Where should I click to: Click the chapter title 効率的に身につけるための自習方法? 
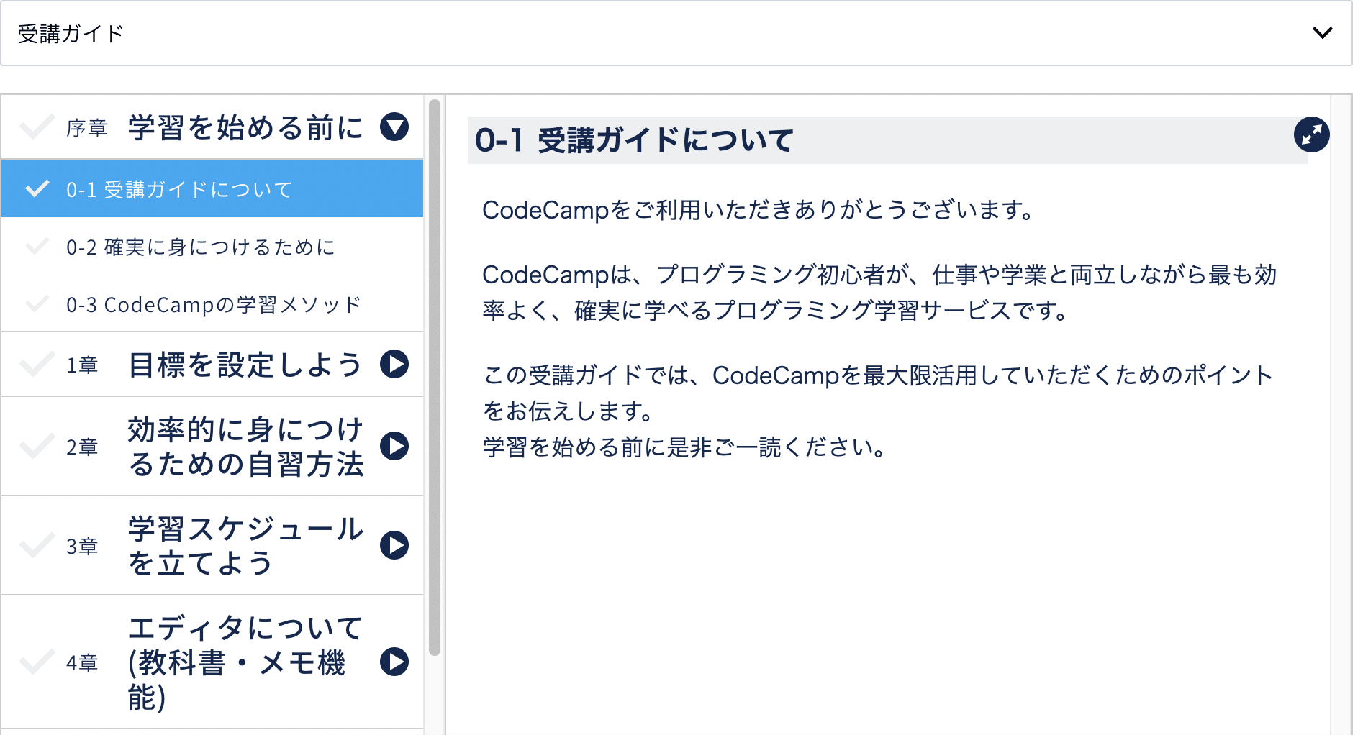[x=245, y=447]
